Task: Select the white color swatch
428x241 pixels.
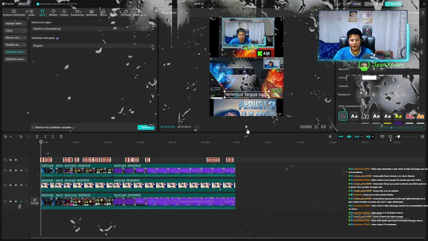Action: (x=369, y=78)
